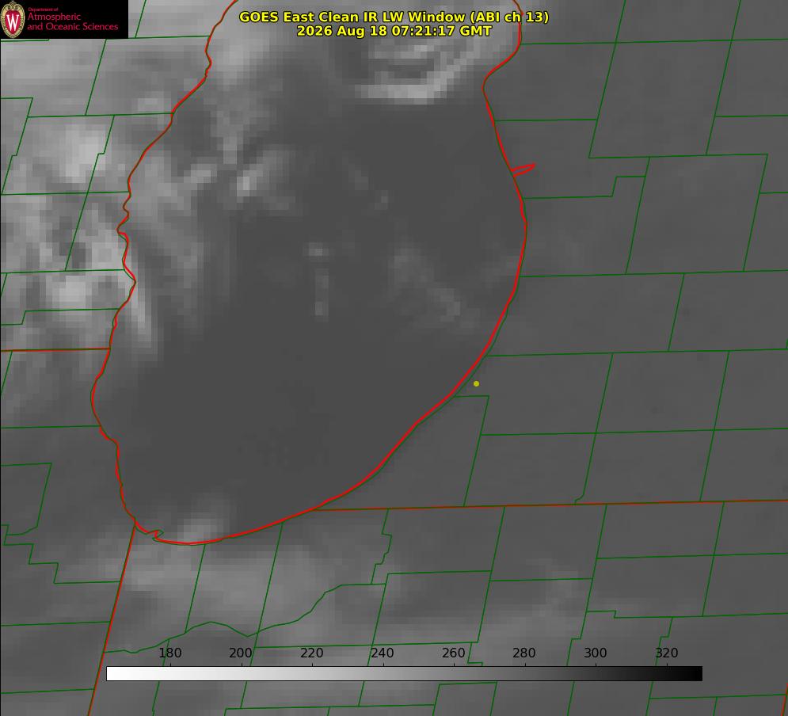788x716 pixels.
Task: Click the 280 label on the colorbar
Action: coord(524,653)
